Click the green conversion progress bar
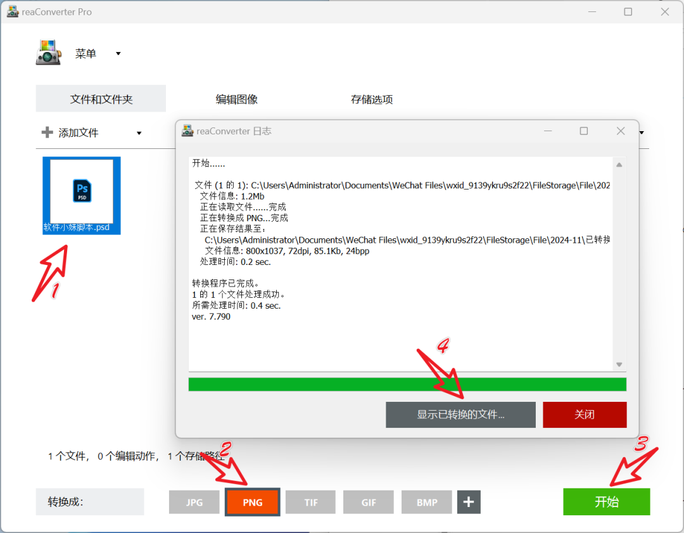Screen dimensions: 684x533 click(407, 384)
